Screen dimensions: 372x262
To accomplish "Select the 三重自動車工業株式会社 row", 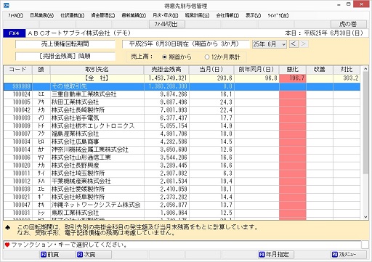I will 182,94.
